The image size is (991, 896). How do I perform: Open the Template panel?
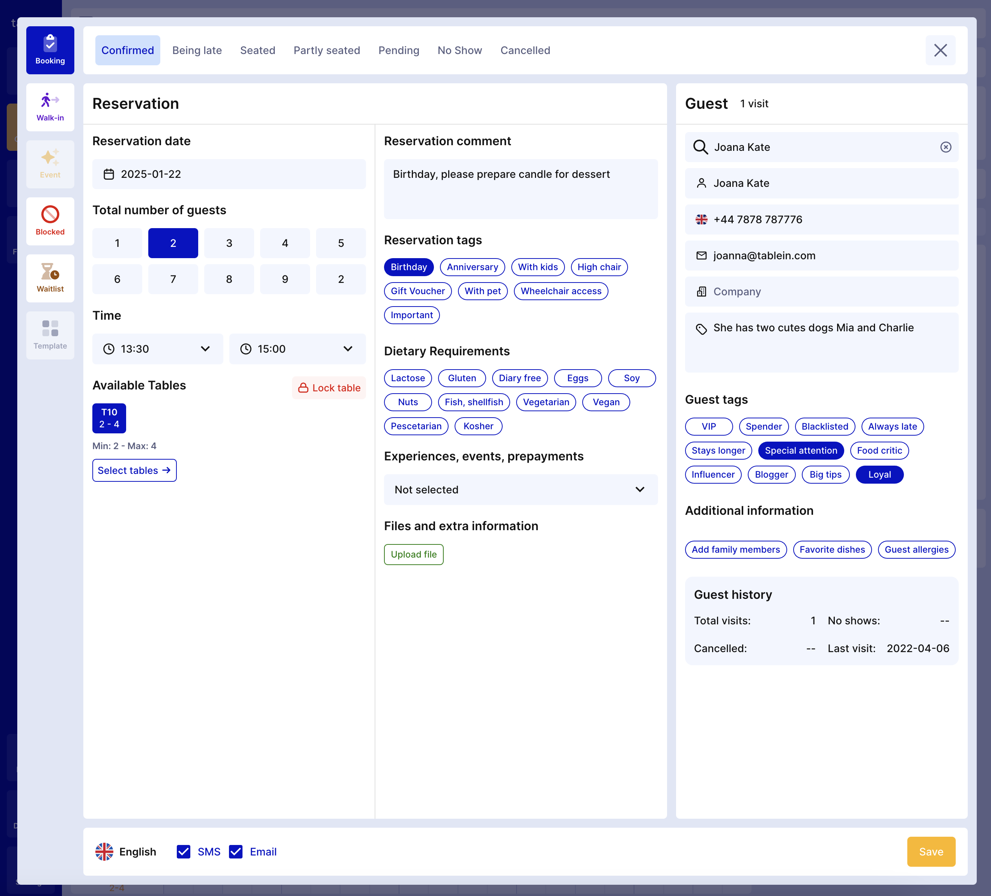pyautogui.click(x=50, y=335)
